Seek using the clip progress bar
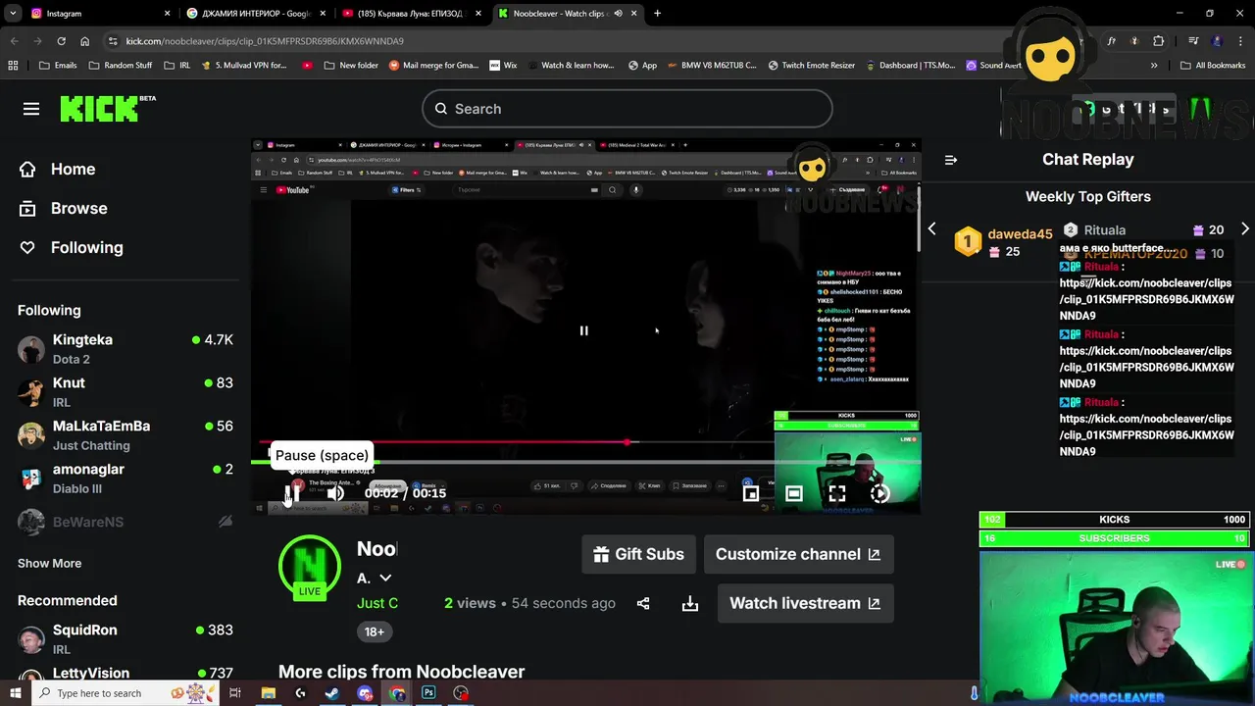 coord(585,462)
